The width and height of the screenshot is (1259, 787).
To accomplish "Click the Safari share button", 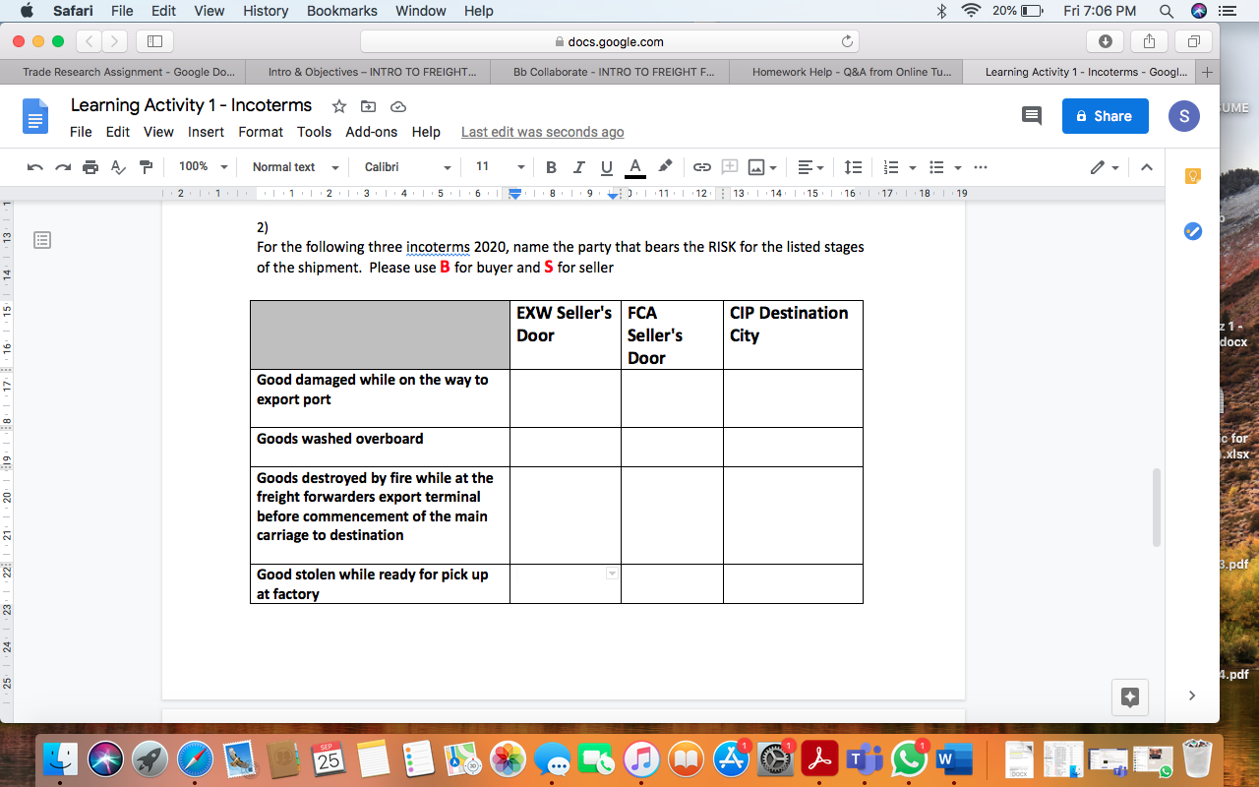I will [1149, 41].
